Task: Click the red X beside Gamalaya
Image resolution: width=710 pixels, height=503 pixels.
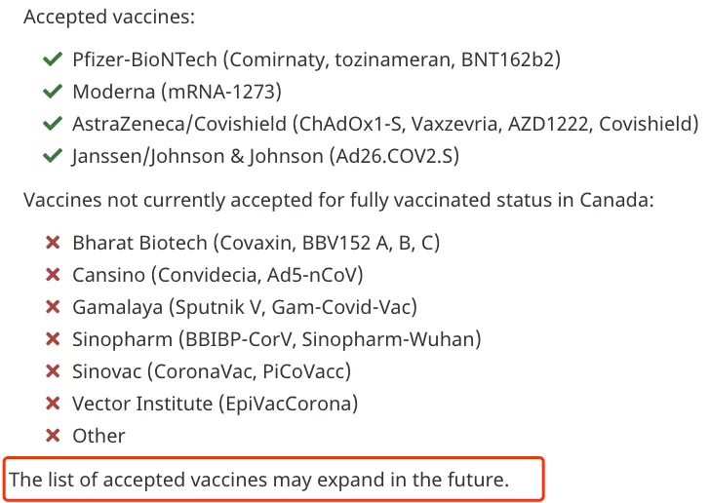Action: (53, 307)
